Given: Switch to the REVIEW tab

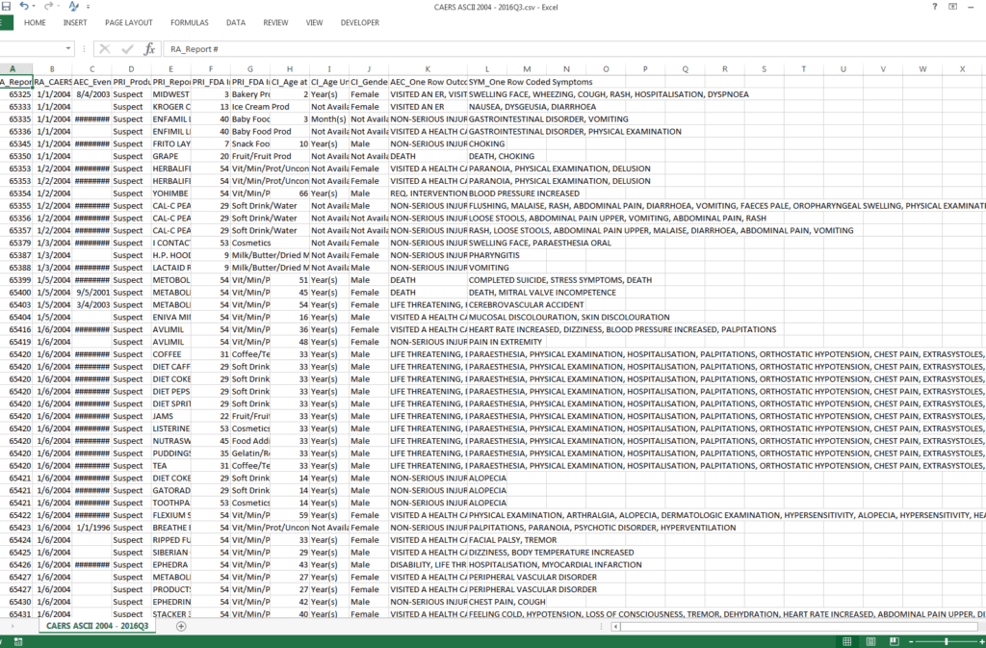Looking at the screenshot, I should click(x=275, y=22).
